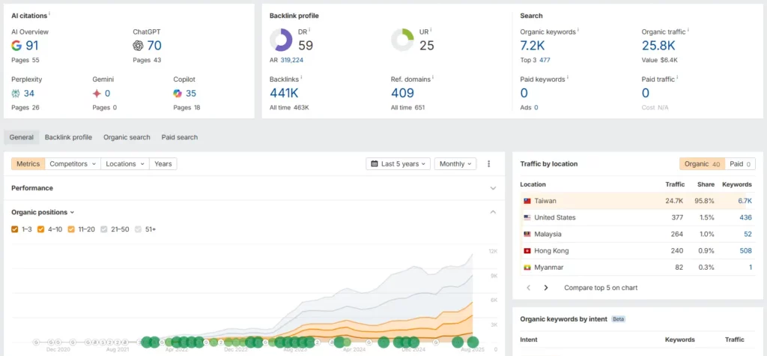This screenshot has height=356, width=767.
Task: Expand the Performance section chevron
Action: point(493,188)
